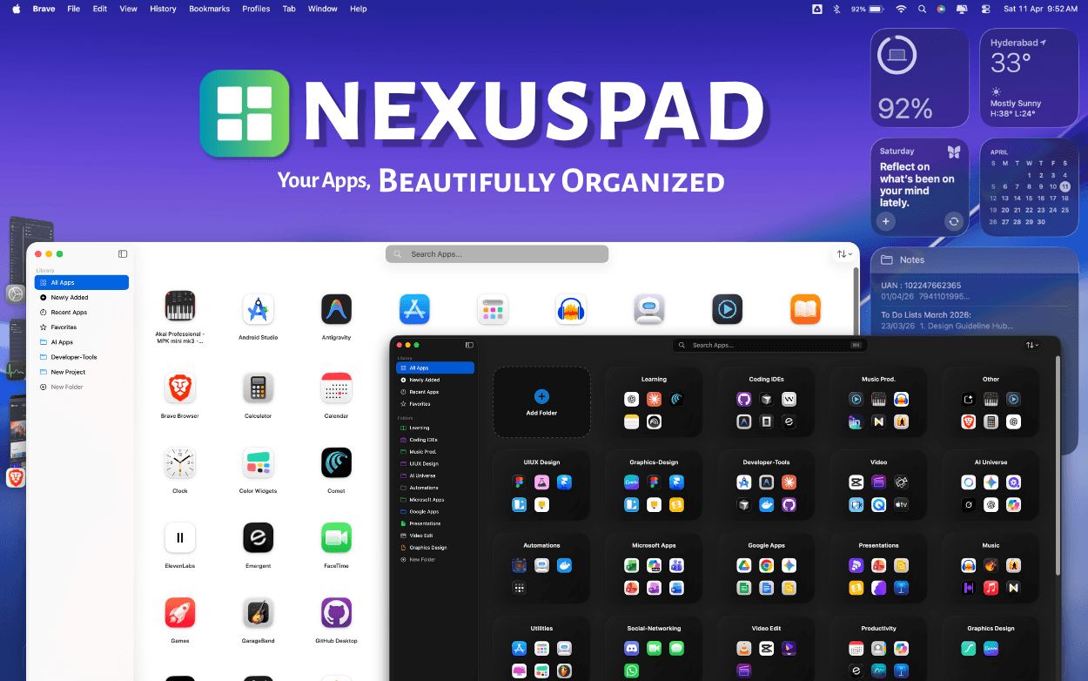Open the Apple menu
The height and width of the screenshot is (681, 1088).
16,9
